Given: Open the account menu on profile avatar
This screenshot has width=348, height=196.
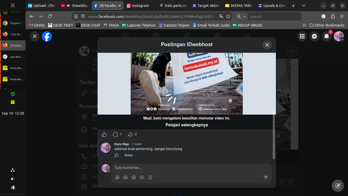Looking at the screenshot, I should pyautogui.click(x=339, y=36).
